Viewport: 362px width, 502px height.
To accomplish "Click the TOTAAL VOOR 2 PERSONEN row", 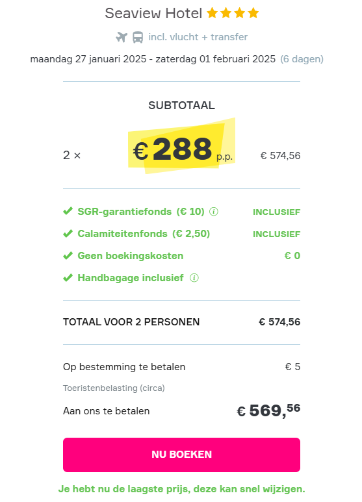I will pos(181,321).
